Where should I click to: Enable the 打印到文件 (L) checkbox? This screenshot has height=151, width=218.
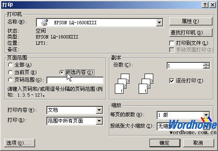point(172,43)
